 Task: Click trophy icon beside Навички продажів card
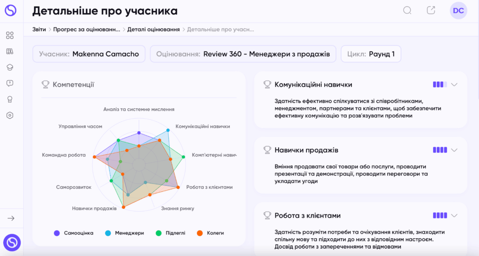267,150
